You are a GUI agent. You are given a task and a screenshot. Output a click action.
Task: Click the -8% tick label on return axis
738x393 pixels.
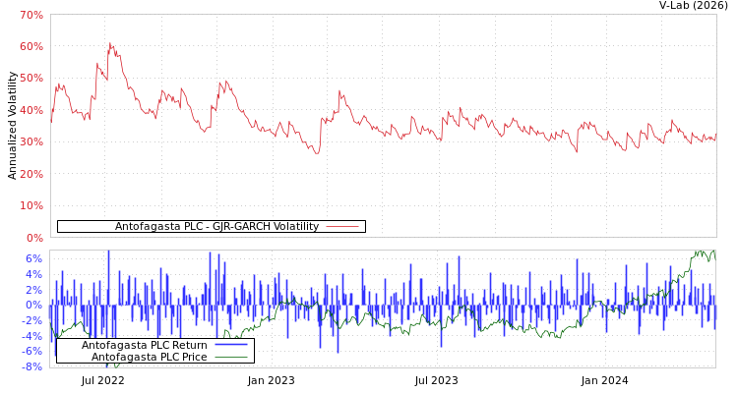click(x=31, y=366)
